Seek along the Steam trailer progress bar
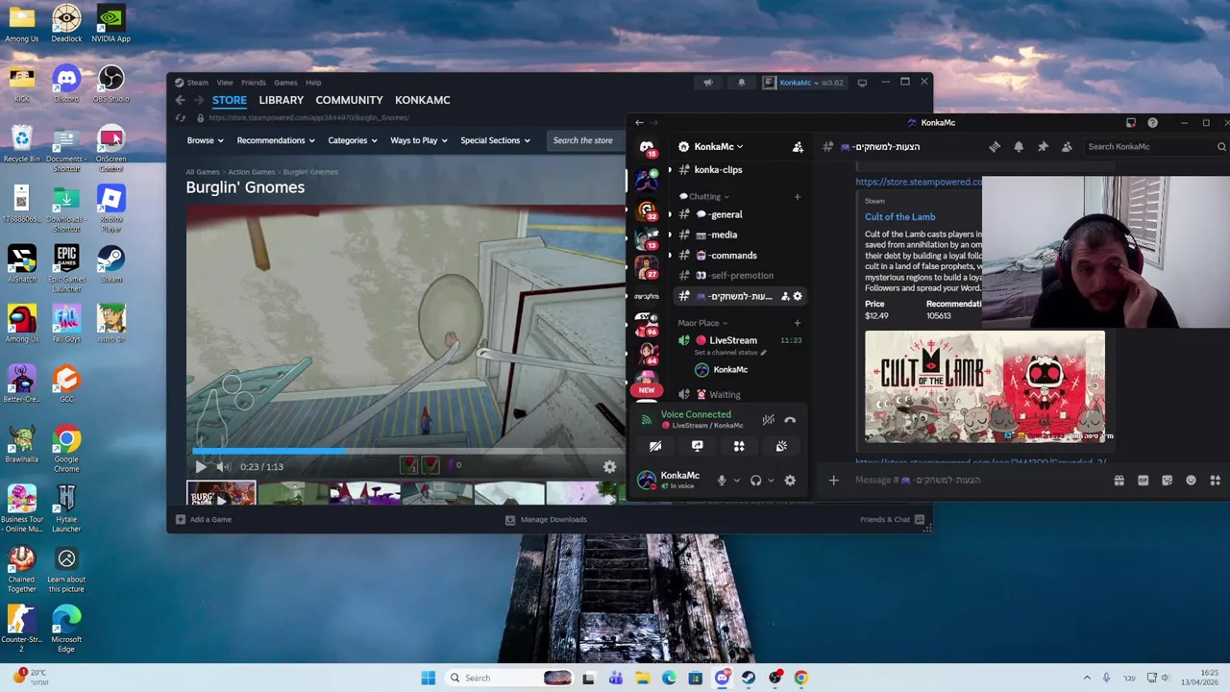Image resolution: width=1230 pixels, height=692 pixels. click(x=408, y=450)
